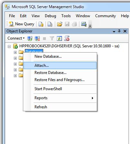Open the Tools menu
Screen dimensions: 130x144
coord(66,16)
